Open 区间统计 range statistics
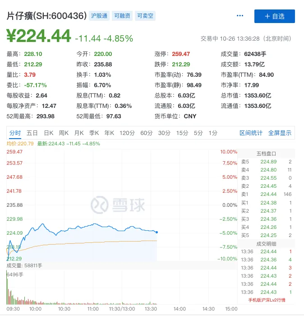This screenshot has width=304, height=316. [x=251, y=133]
